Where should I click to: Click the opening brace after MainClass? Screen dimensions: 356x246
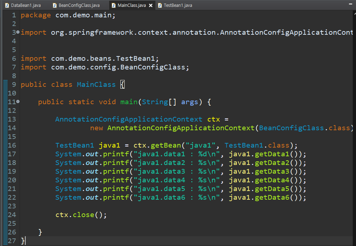(x=123, y=85)
